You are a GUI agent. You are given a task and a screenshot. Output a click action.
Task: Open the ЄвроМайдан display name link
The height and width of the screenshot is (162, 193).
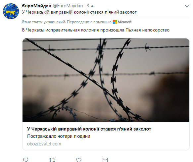click(x=36, y=6)
